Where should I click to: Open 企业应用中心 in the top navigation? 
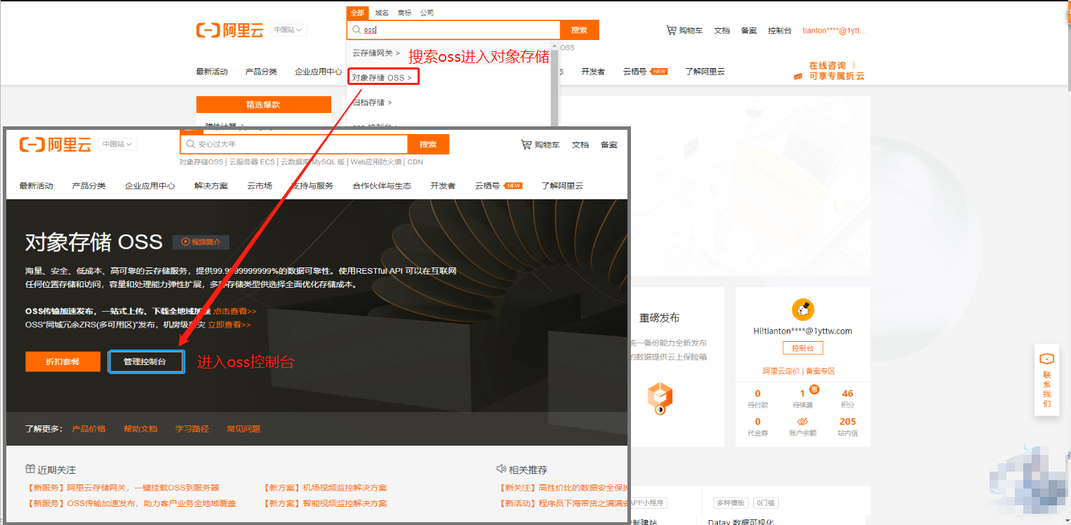pos(319,72)
